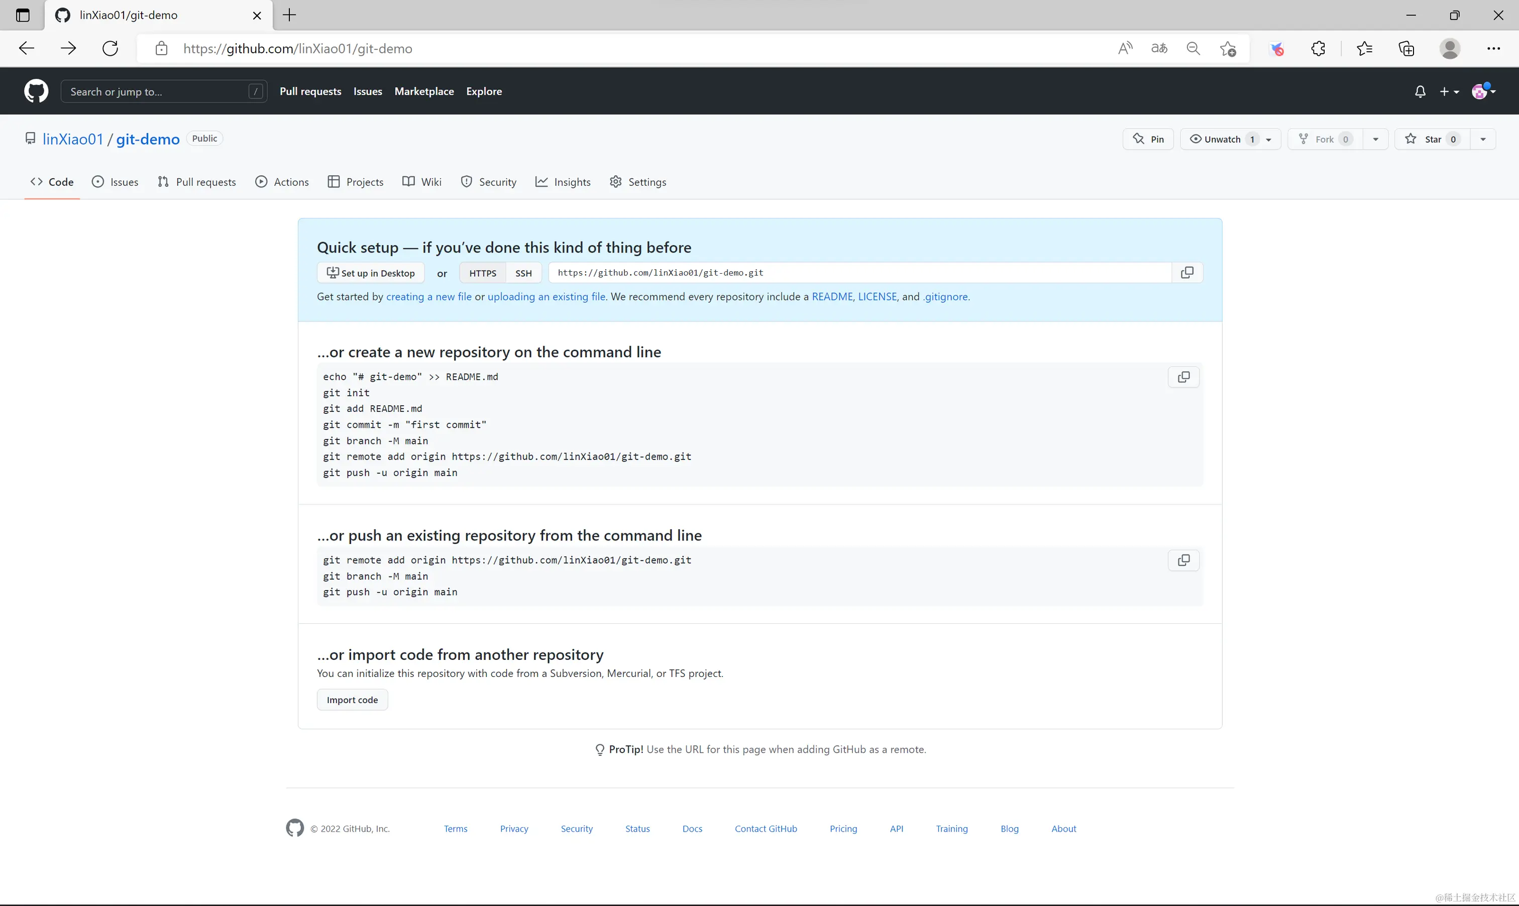
Task: Switch to the Settings repository tab
Action: click(638, 182)
